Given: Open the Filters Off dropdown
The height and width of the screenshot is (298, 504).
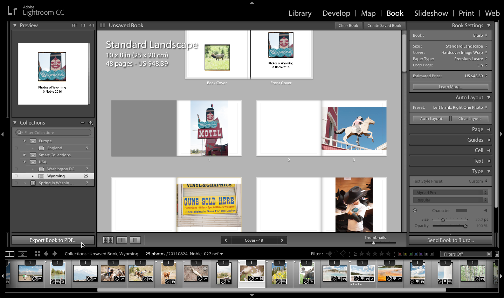Looking at the screenshot, I should pos(465,254).
